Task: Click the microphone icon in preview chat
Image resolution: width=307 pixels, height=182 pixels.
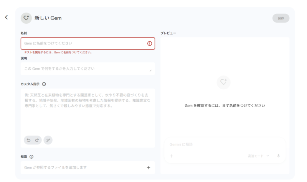Action: 278,156
